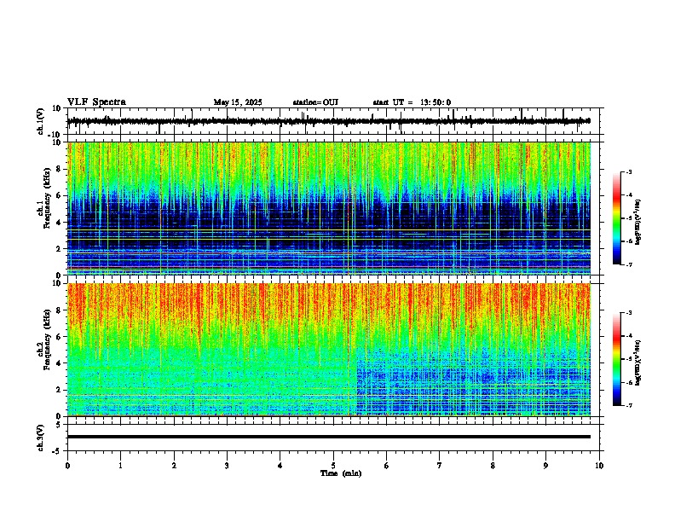Select the "start UT = 13:50:0" text
Image resolution: width=675 pixels, height=522 pixels.
412,102
